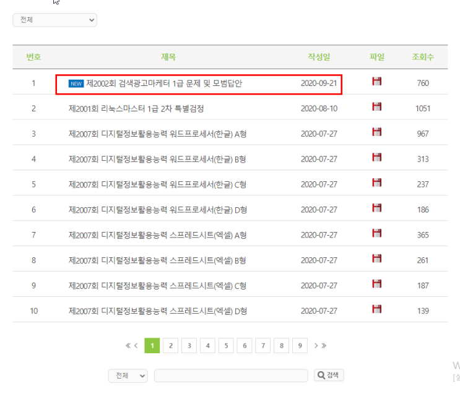Go to previous page with single-left arrow
The image size is (460, 407).
pyautogui.click(x=136, y=346)
